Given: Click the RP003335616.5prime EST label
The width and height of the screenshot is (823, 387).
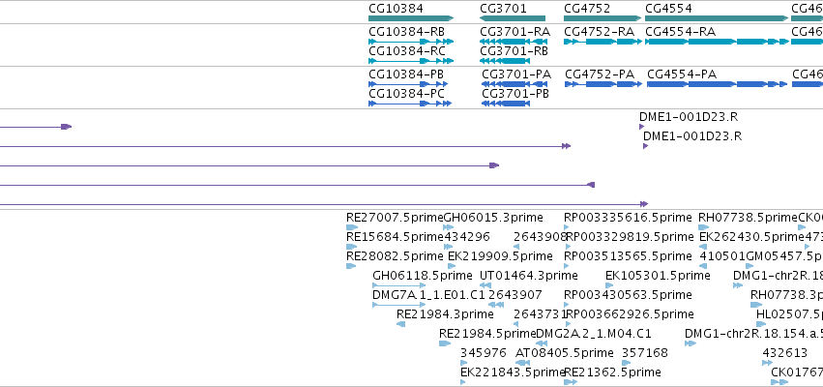Looking at the screenshot, I should pyautogui.click(x=629, y=218).
